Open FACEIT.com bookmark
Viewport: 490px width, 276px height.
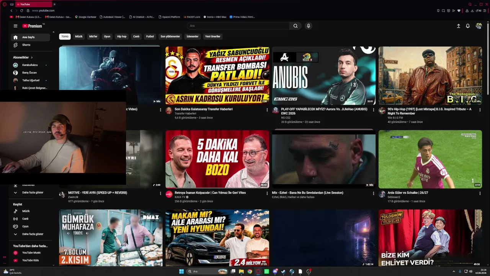pyautogui.click(x=192, y=17)
